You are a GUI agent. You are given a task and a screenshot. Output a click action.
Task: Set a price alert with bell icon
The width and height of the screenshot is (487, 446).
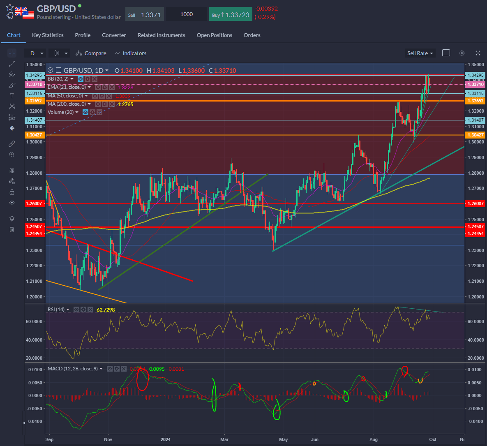click(10, 16)
